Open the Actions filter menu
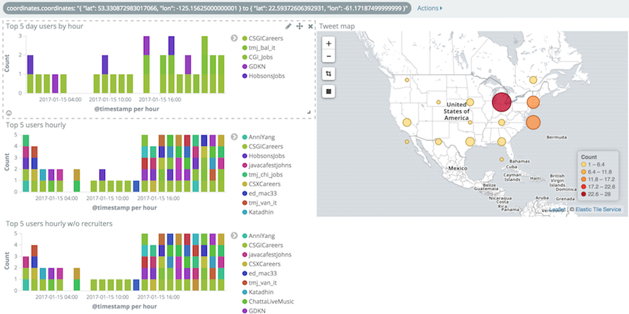This screenshot has width=629, height=314. click(x=430, y=8)
